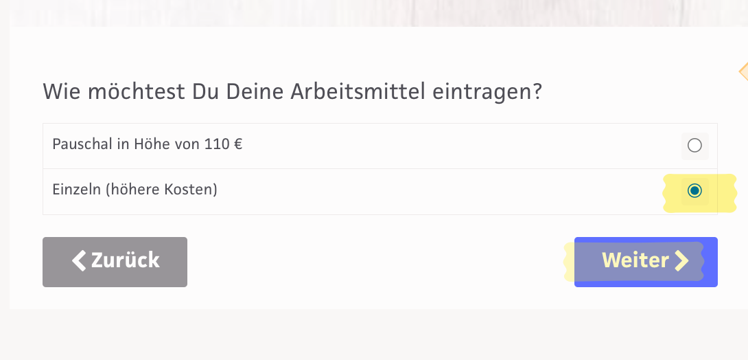Image resolution: width=748 pixels, height=360 pixels.
Task: Click the white space between Zurück and Weiter
Action: point(377,262)
